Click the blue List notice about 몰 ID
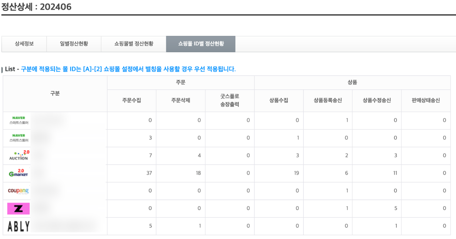Image resolution: width=456 pixels, height=239 pixels. coord(128,69)
